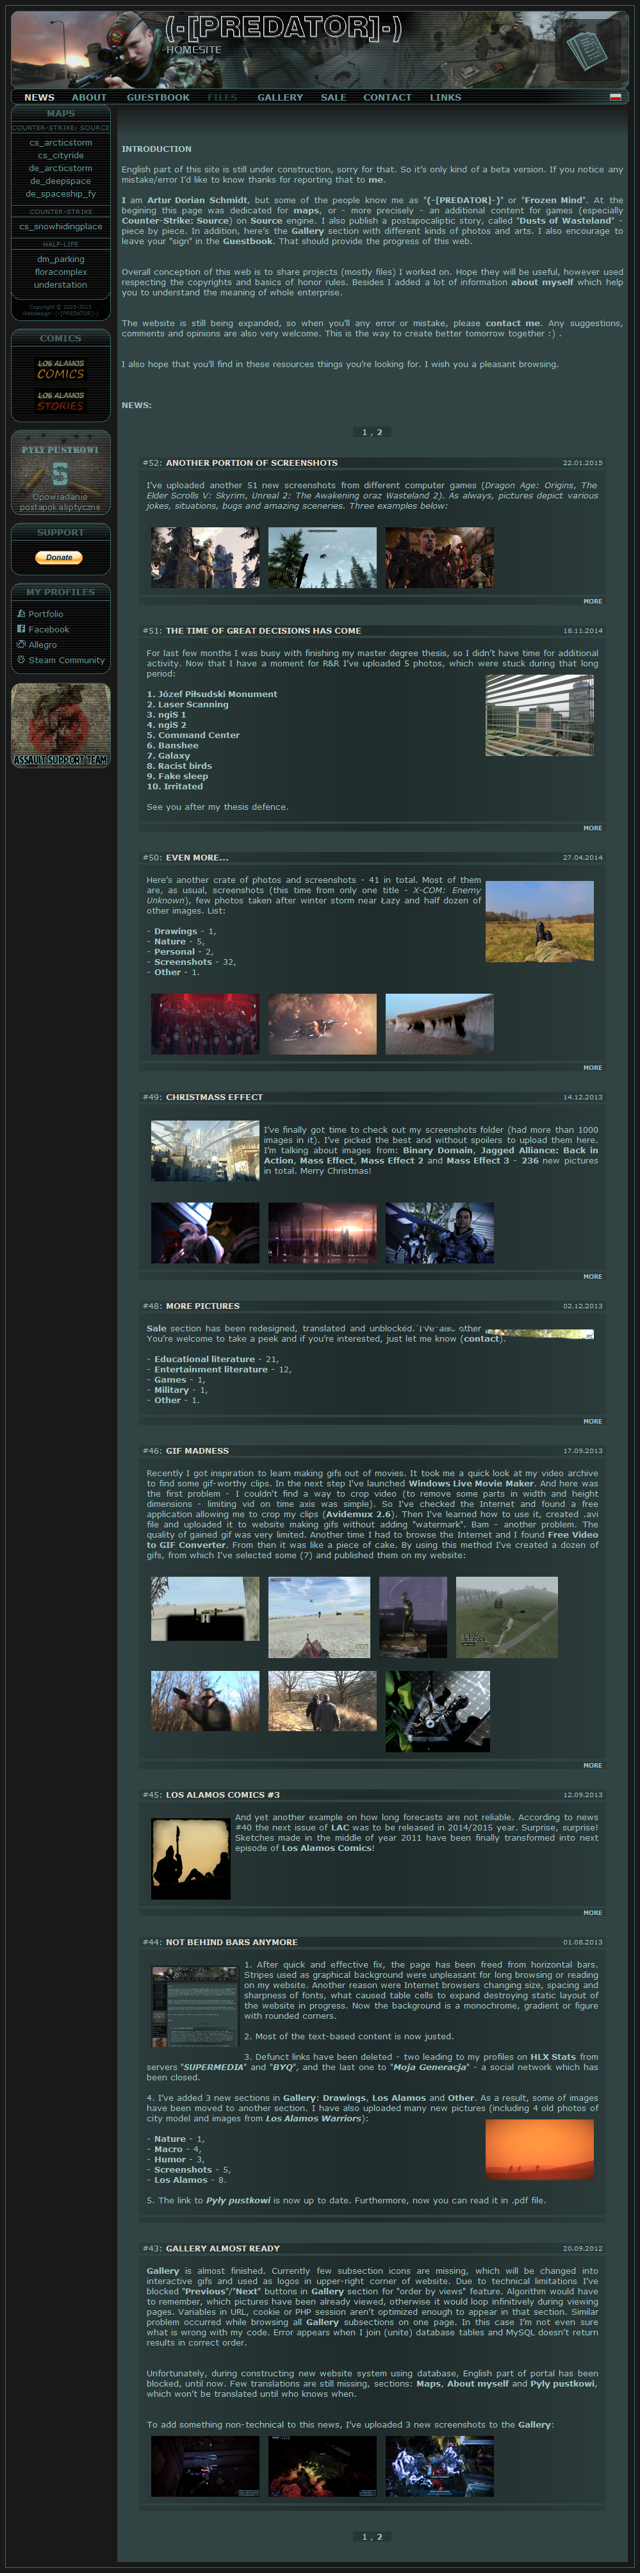Open the Portfolio profile link

(x=45, y=614)
